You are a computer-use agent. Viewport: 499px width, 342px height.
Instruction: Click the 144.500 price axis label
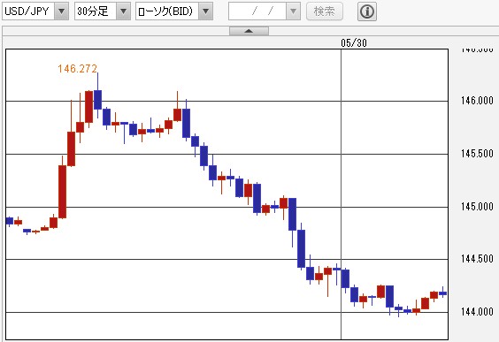477,259
